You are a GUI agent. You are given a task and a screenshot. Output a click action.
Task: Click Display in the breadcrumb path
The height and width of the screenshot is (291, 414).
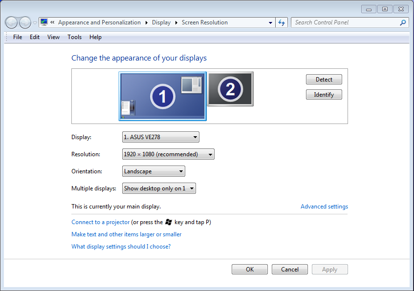point(161,22)
